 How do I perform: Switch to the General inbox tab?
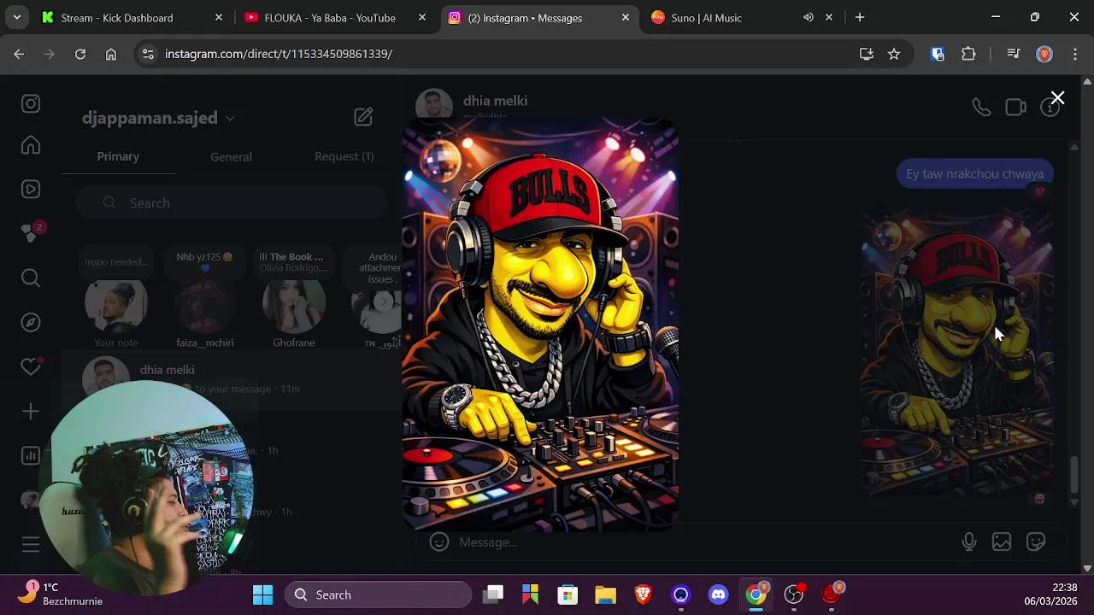pos(231,156)
